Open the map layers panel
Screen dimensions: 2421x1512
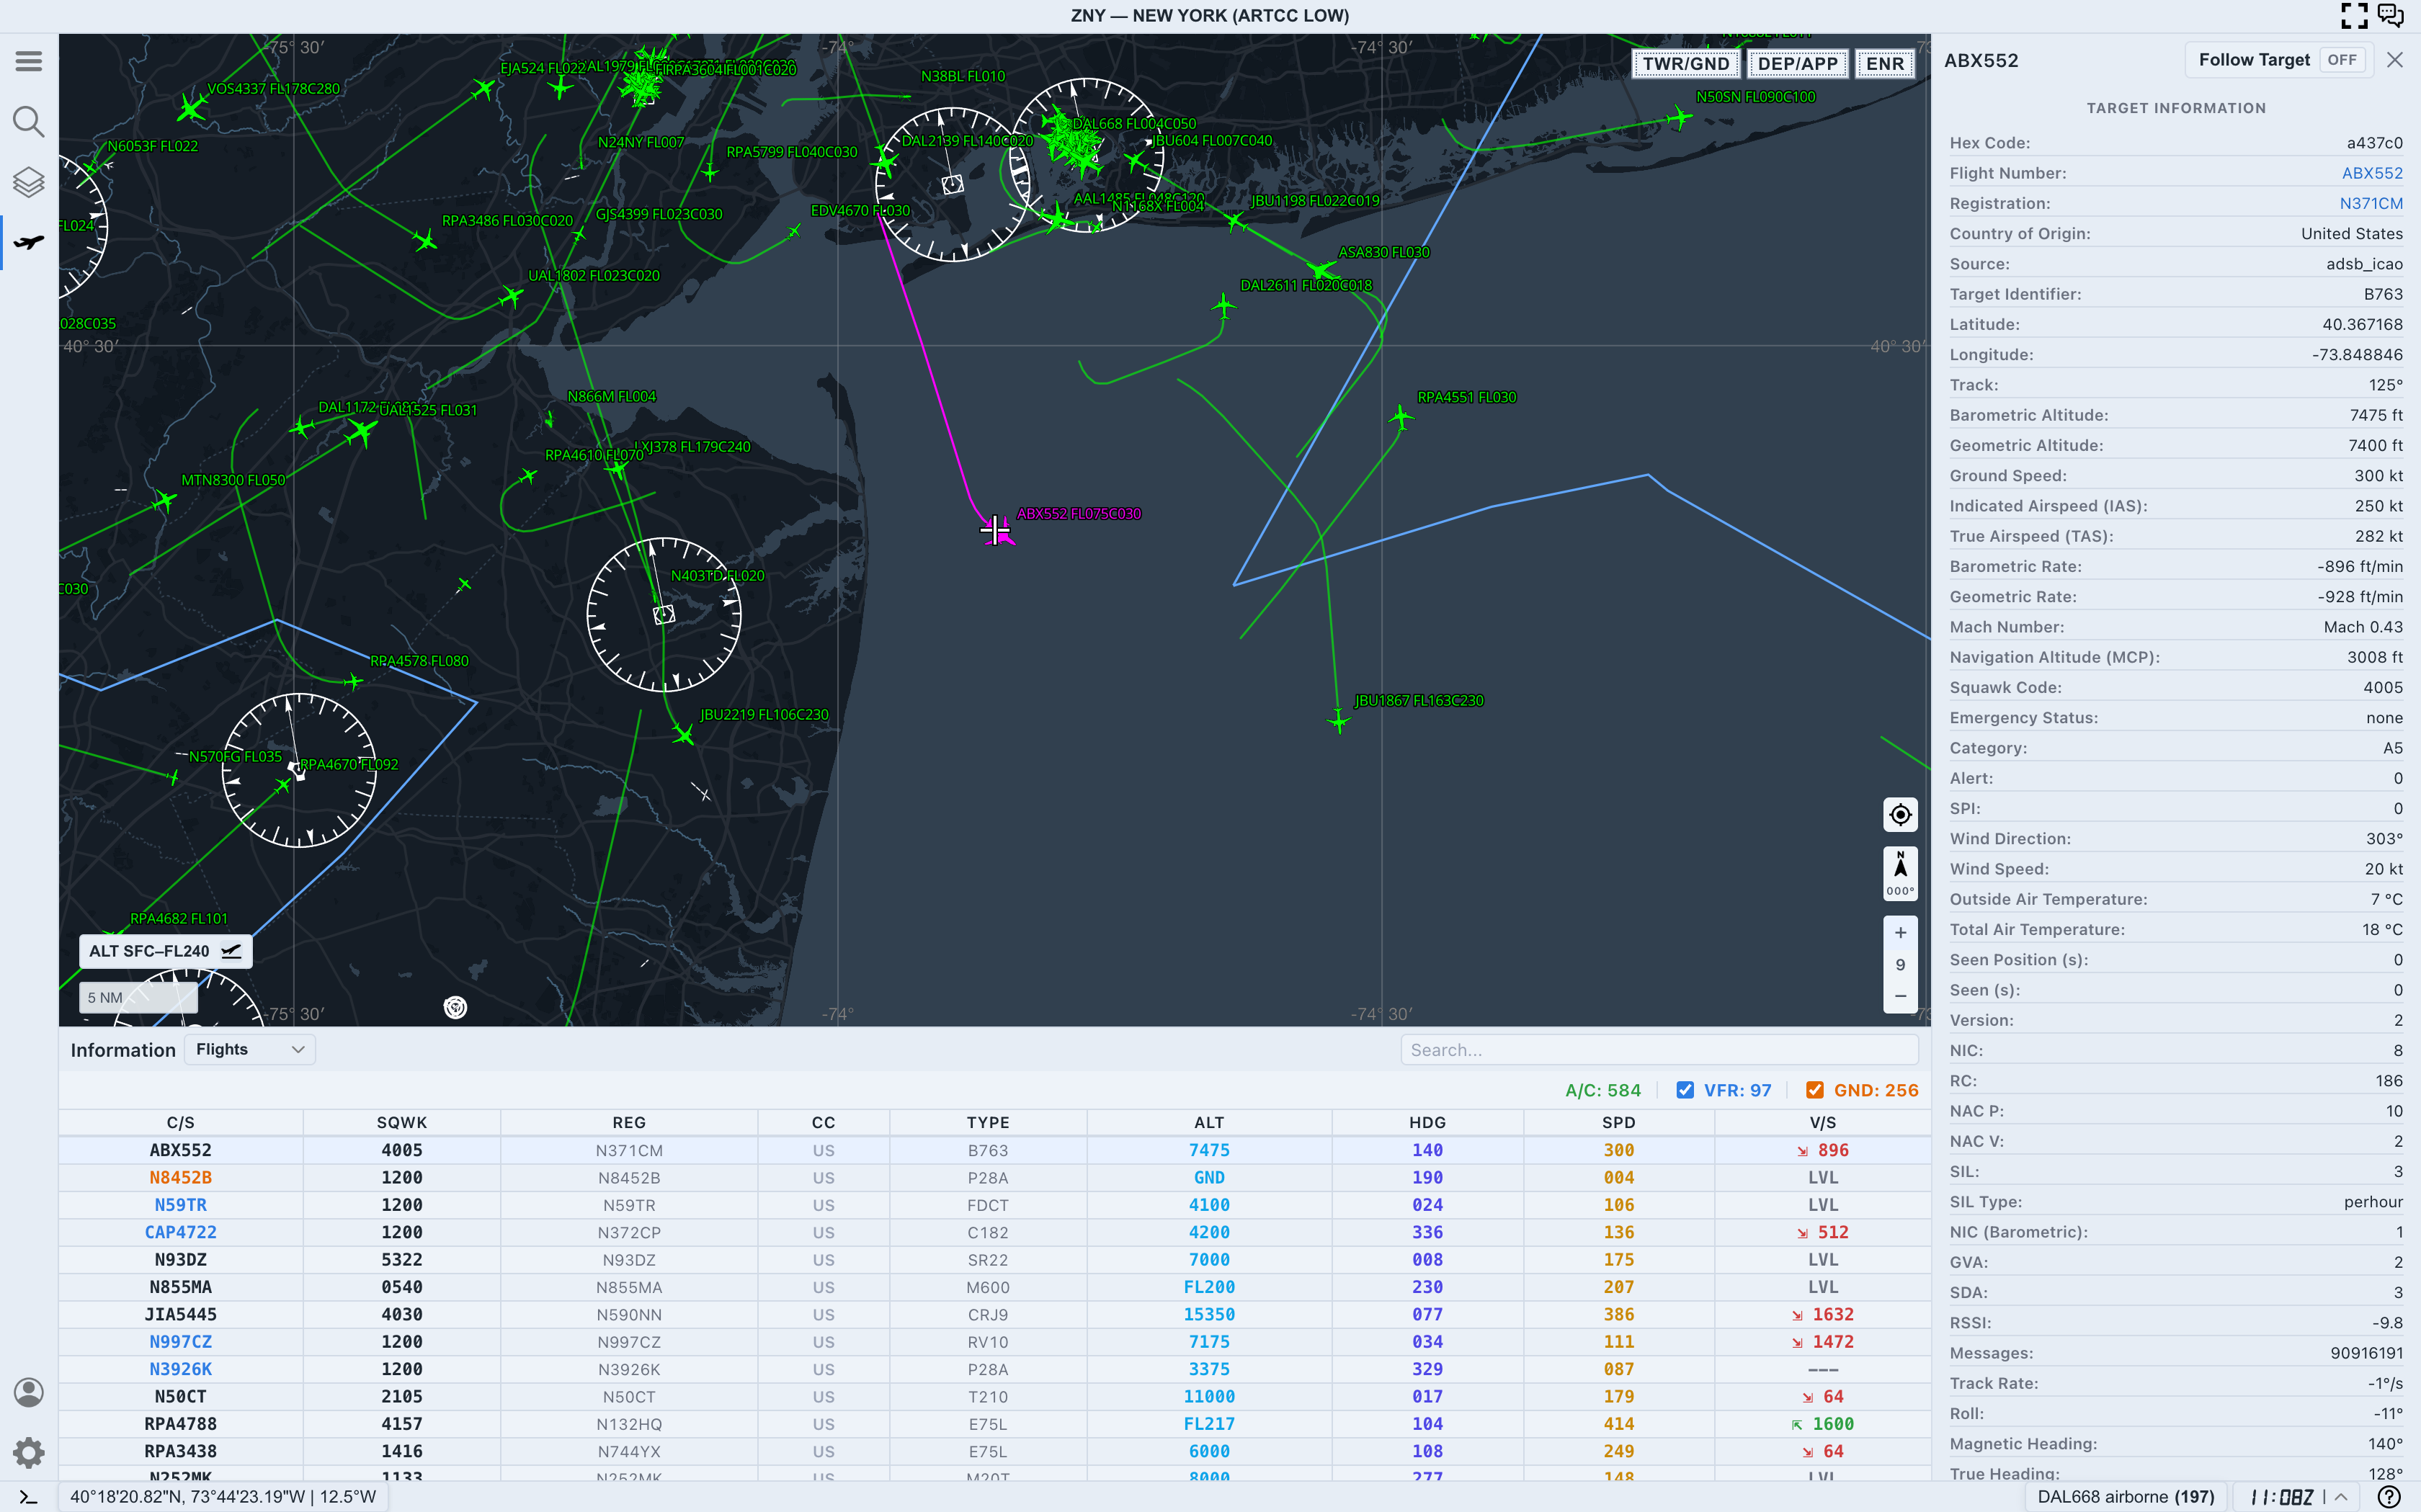(28, 182)
